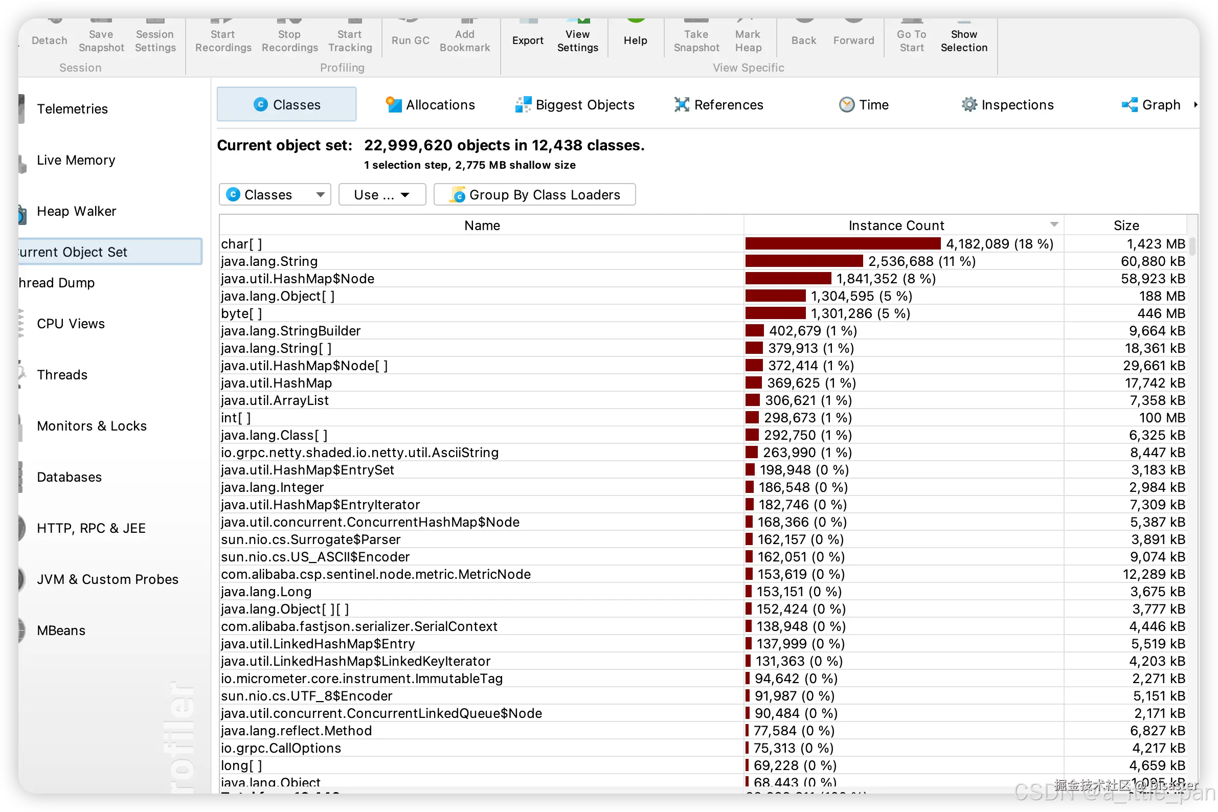Select the char[ ] class row

tap(703, 244)
